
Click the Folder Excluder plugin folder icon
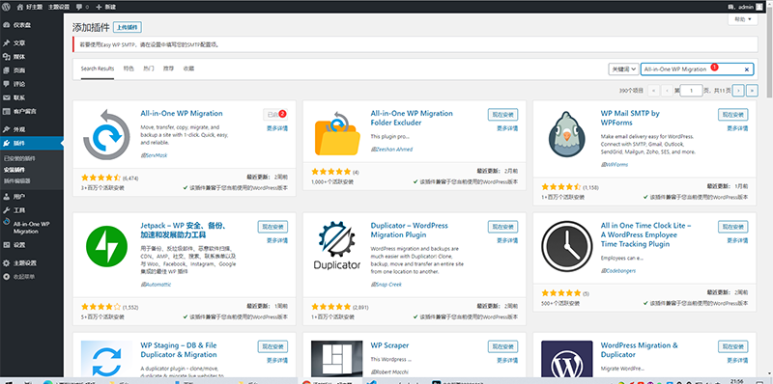pos(336,134)
